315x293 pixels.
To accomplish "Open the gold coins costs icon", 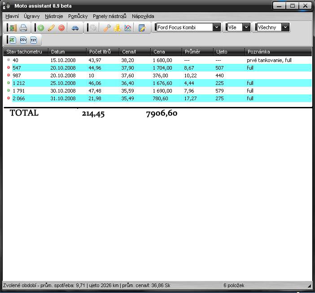I will tap(117, 28).
